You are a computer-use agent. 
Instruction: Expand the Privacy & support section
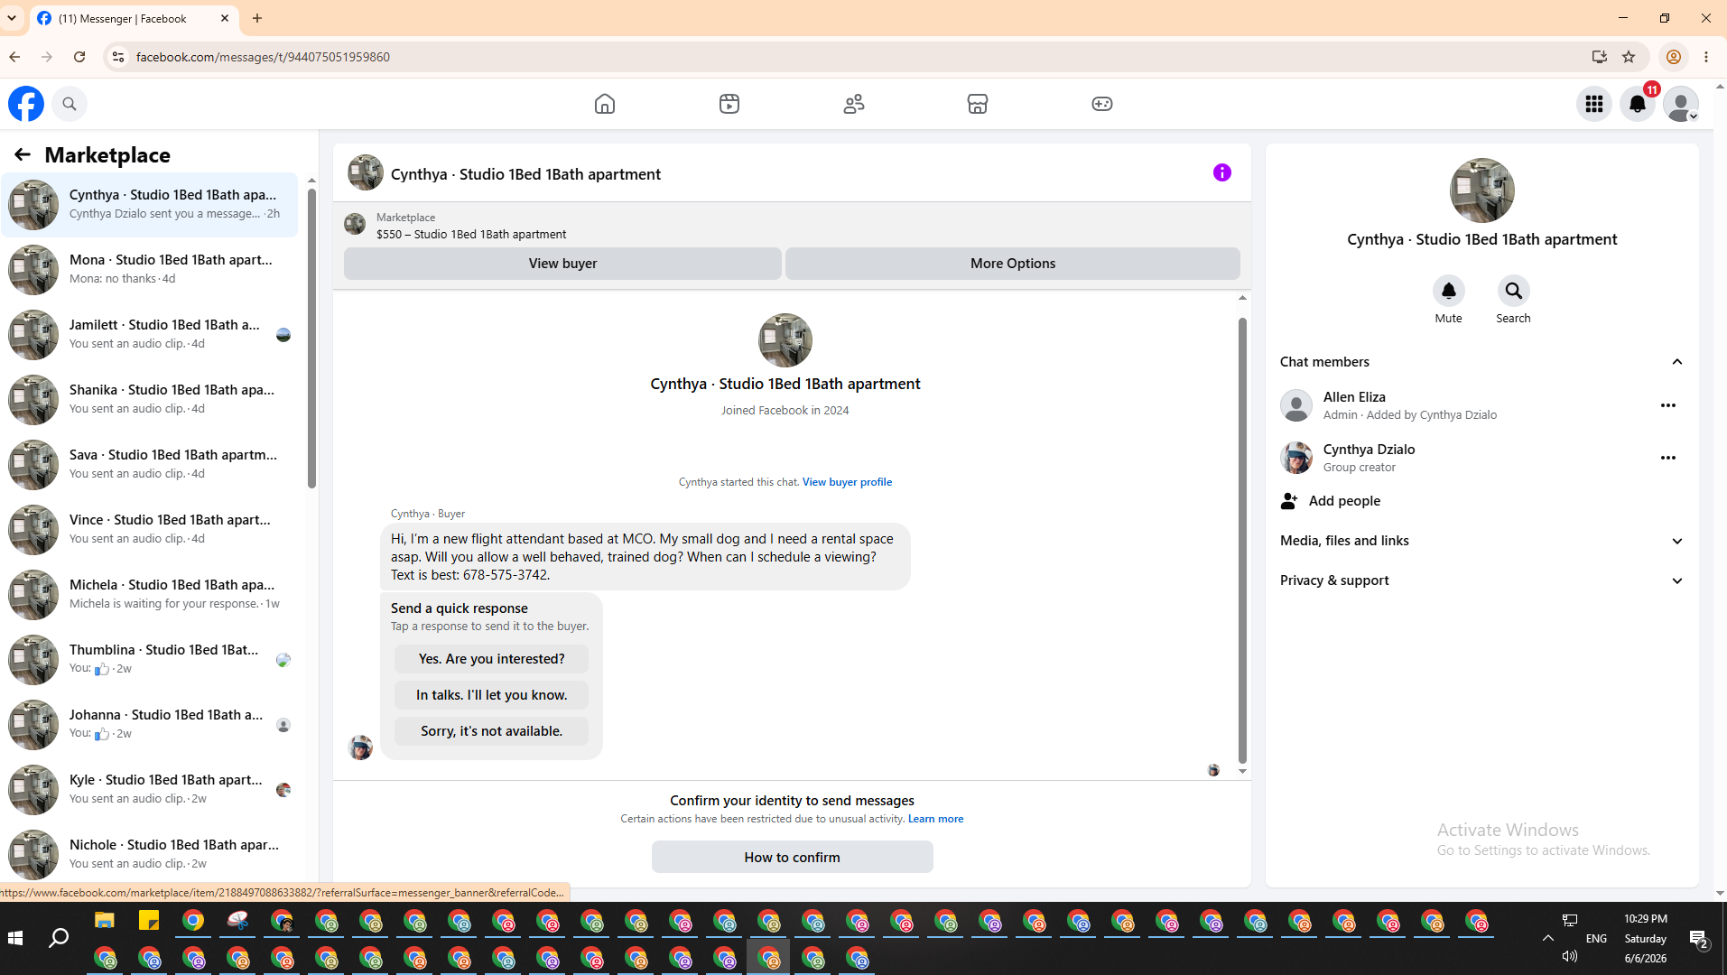pos(1481,580)
